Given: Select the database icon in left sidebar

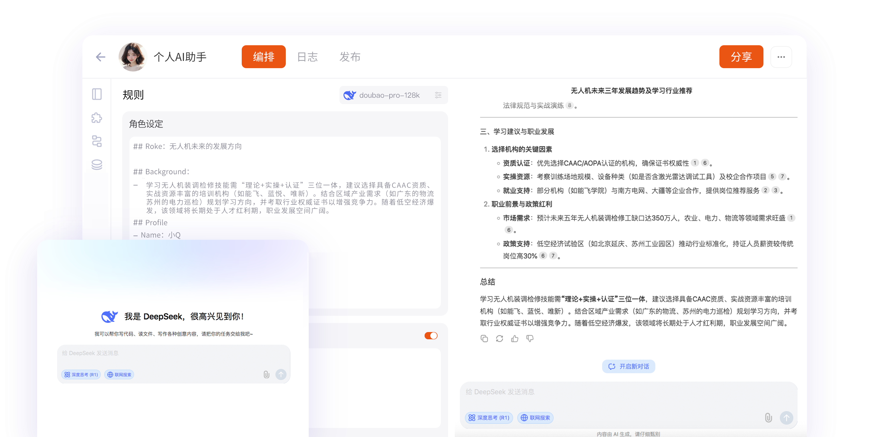Looking at the screenshot, I should click(x=97, y=165).
